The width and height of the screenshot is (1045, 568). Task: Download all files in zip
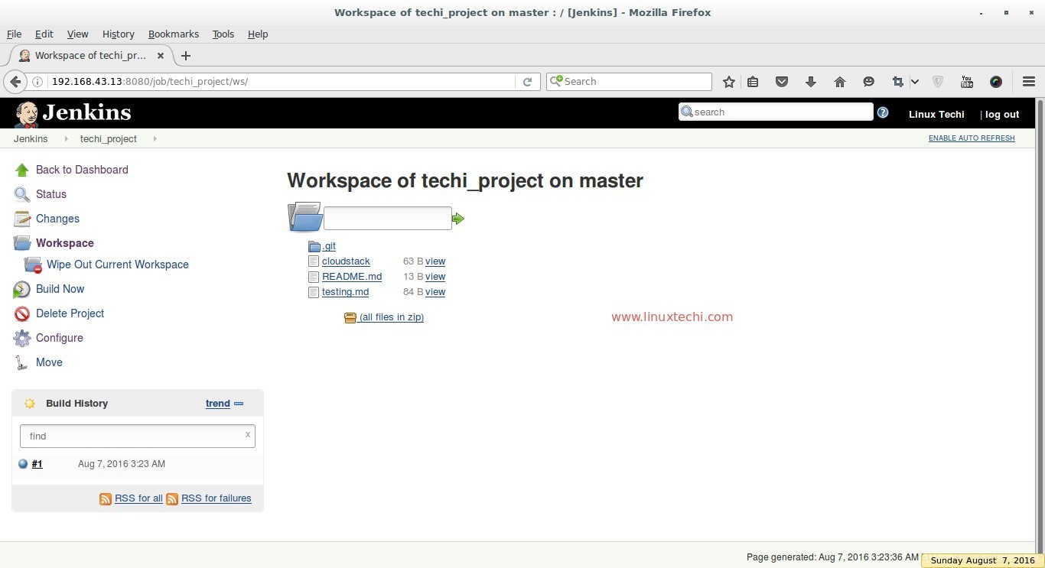click(391, 316)
